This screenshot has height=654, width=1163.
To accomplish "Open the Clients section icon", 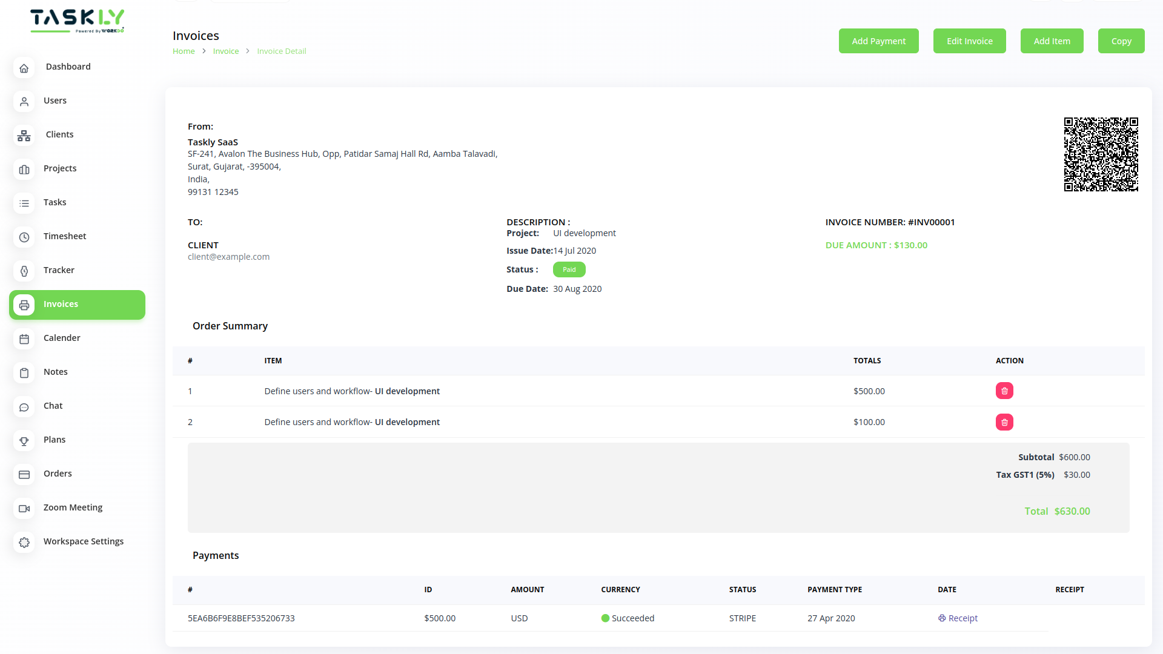I will coord(24,136).
